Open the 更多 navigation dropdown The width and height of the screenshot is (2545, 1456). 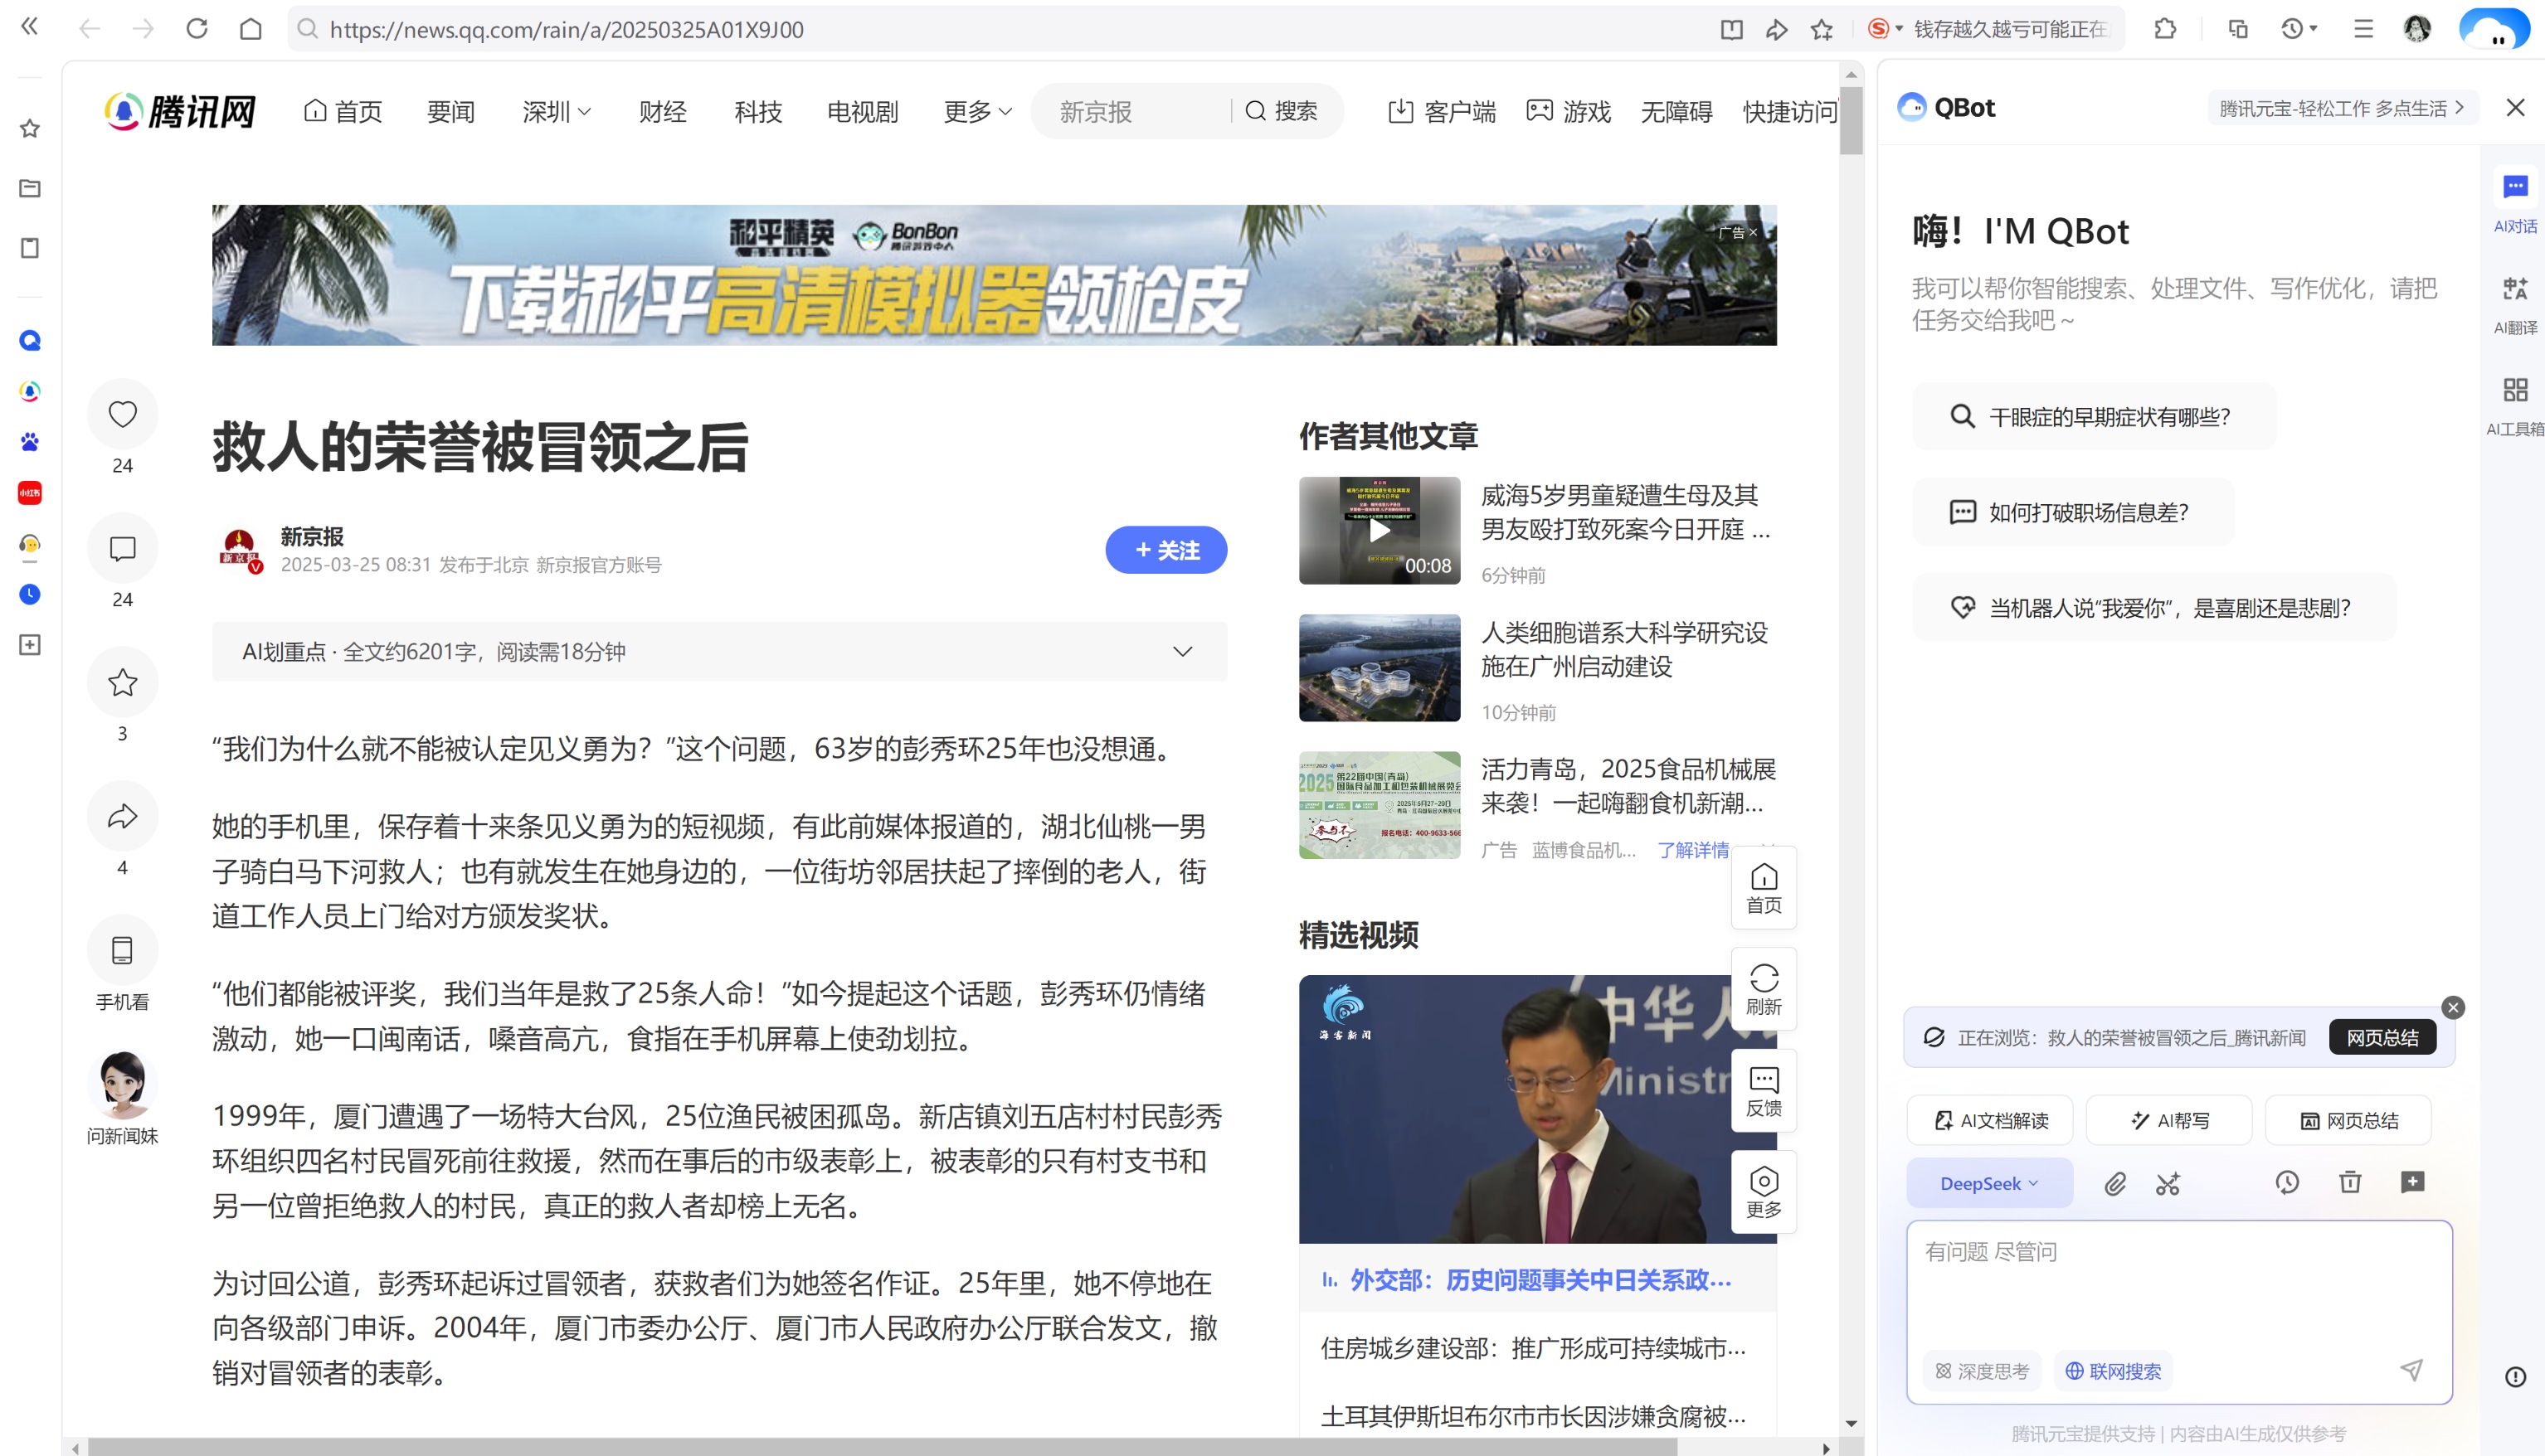pos(966,111)
